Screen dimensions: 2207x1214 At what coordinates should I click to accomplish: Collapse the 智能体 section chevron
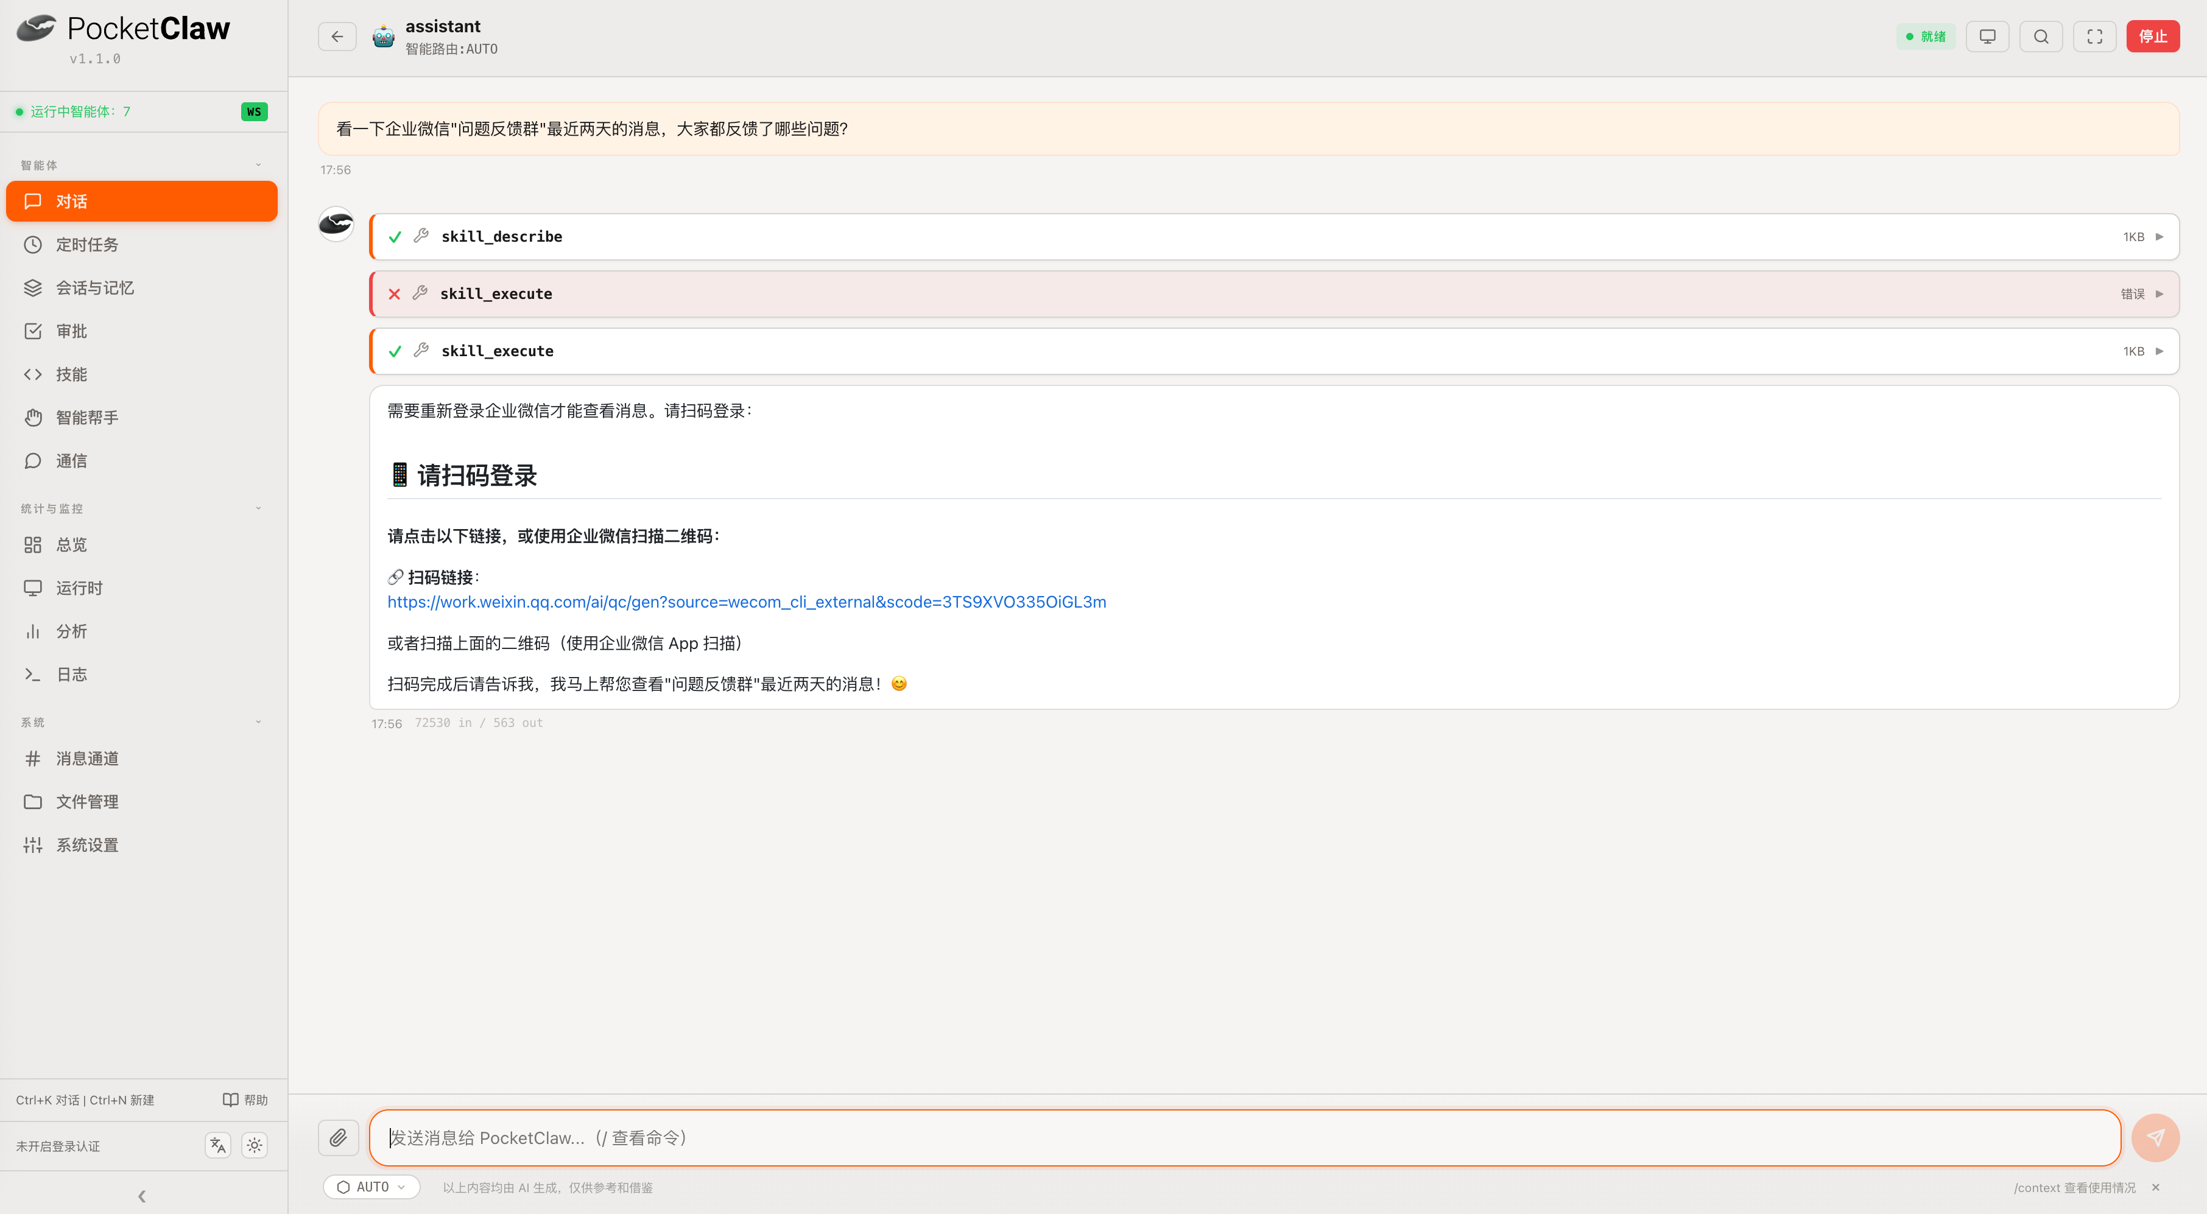click(258, 164)
